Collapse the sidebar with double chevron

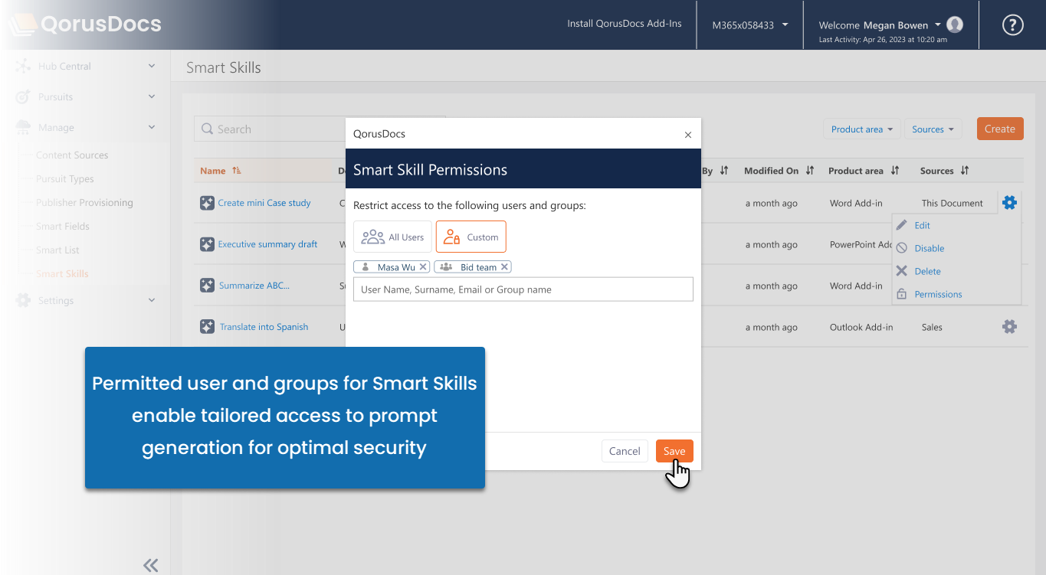(151, 565)
